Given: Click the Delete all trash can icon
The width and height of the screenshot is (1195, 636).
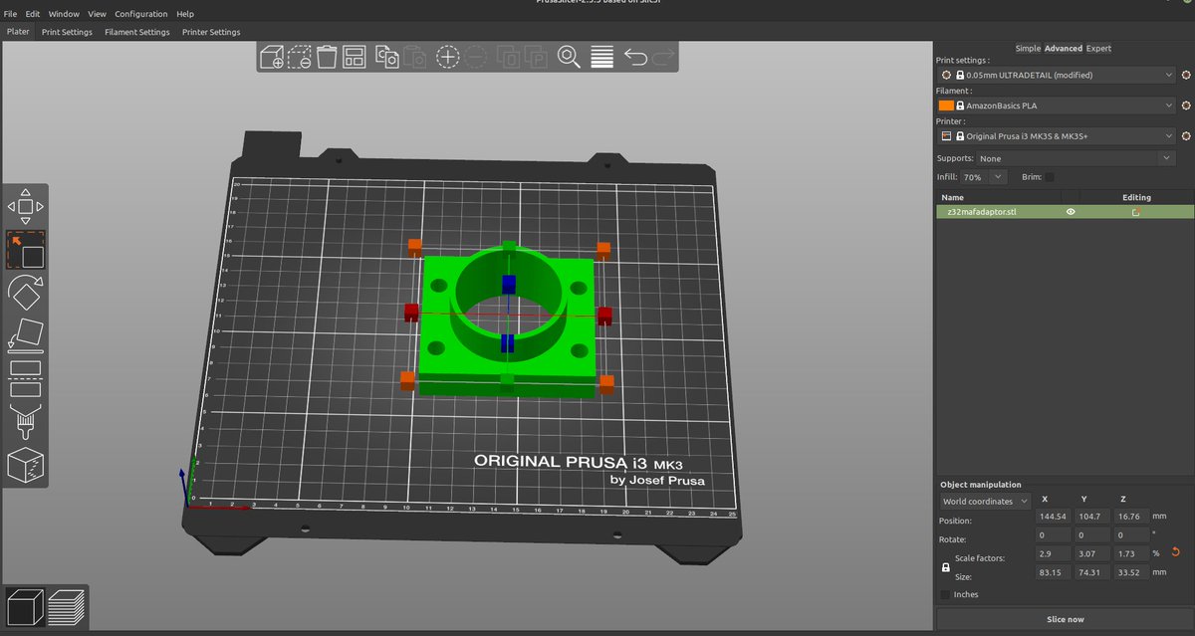Looking at the screenshot, I should coord(327,57).
